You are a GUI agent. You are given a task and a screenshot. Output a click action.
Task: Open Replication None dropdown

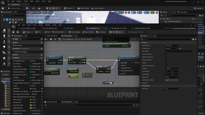(171, 77)
